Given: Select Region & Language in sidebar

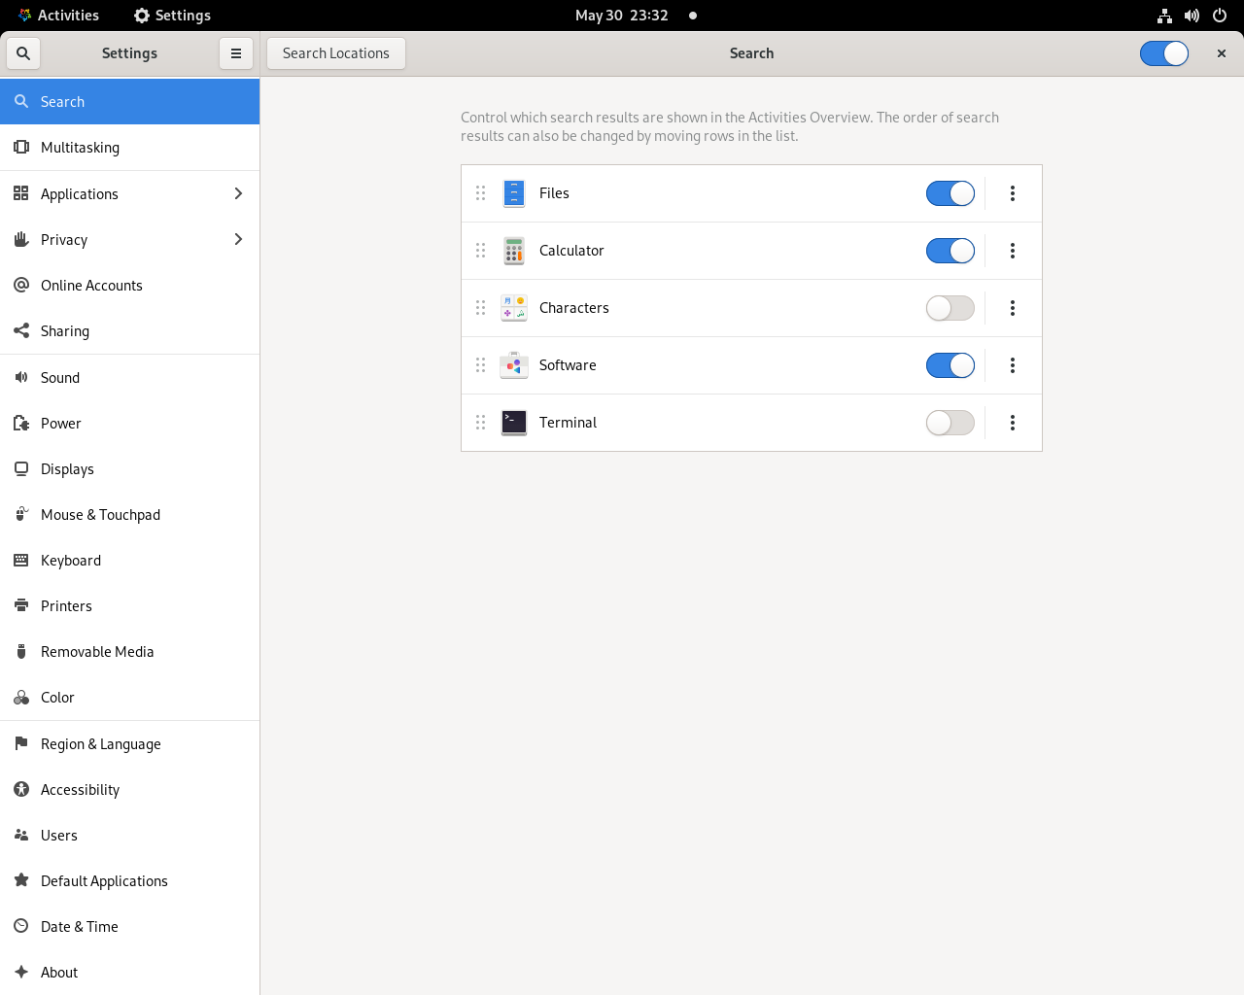Looking at the screenshot, I should pyautogui.click(x=130, y=743).
